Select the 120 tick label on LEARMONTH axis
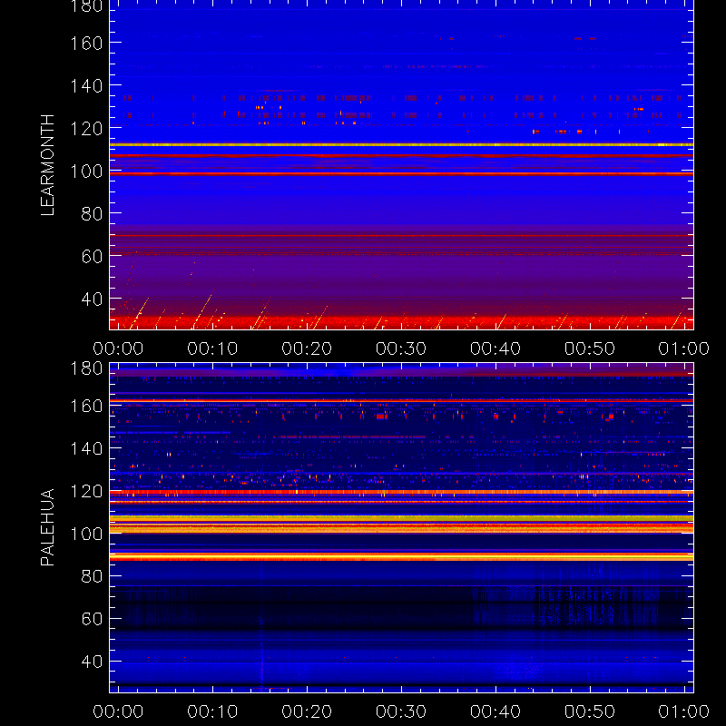The width and height of the screenshot is (726, 726). (x=86, y=128)
